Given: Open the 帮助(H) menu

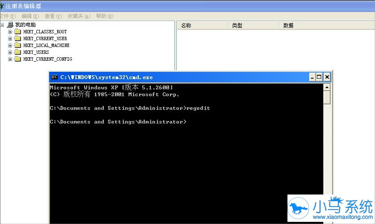Looking at the screenshot, I should point(105,16).
